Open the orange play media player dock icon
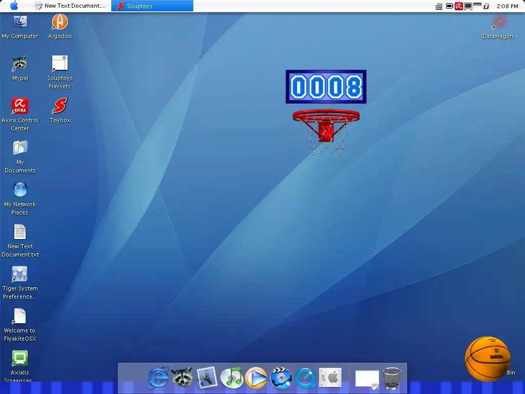The image size is (525, 394). click(x=256, y=378)
